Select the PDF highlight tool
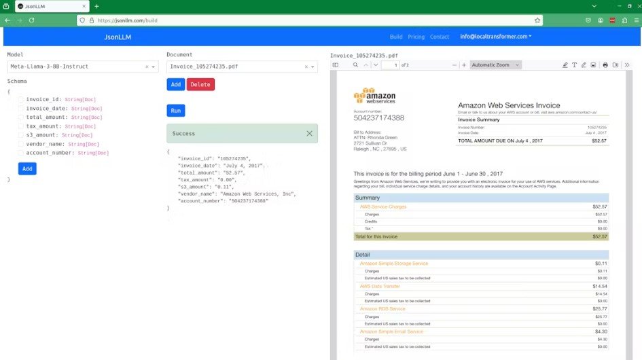The width and height of the screenshot is (642, 360). [565, 65]
